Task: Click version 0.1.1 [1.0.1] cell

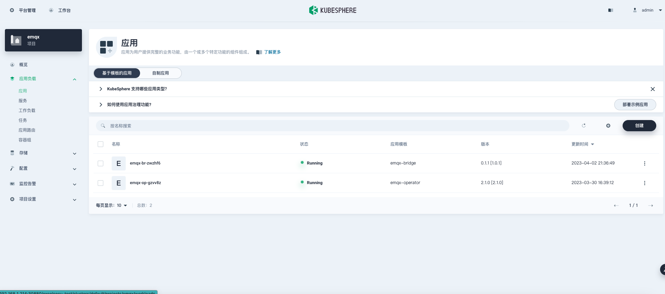Action: pyautogui.click(x=491, y=163)
